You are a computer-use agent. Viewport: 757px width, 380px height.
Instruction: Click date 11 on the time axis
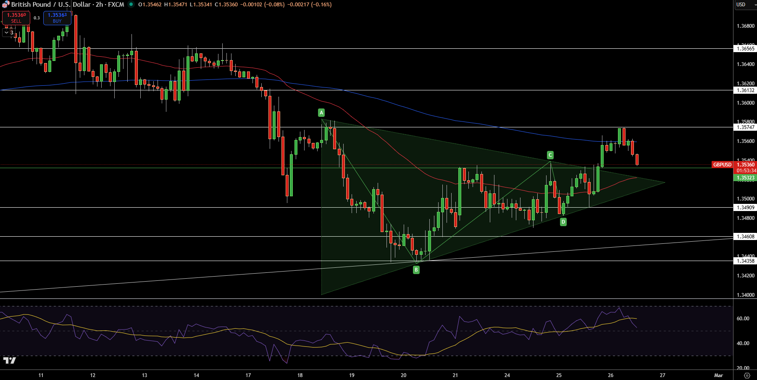[x=41, y=375]
